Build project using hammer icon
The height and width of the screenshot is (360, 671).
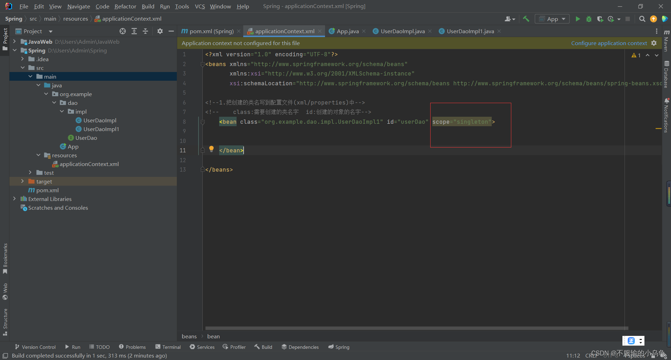coord(526,19)
